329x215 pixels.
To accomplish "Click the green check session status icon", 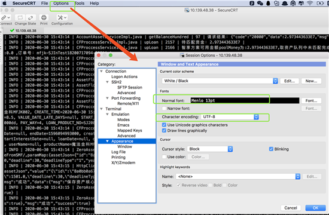I will (x=12, y=30).
